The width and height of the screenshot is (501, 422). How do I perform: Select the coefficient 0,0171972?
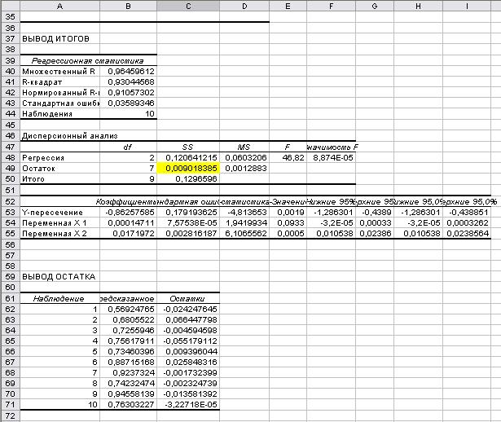[x=128, y=234]
